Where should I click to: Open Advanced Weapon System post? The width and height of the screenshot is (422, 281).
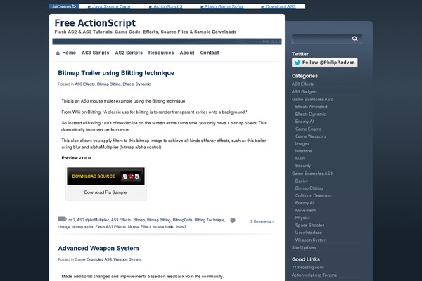point(98,248)
